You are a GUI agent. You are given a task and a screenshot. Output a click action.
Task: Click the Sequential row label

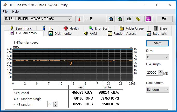[x=22, y=93]
